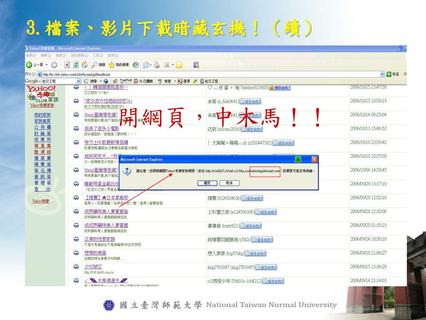Screen dimensions: 426x320
Task: Open the 檔案 (File) menu
Action: click(x=31, y=55)
